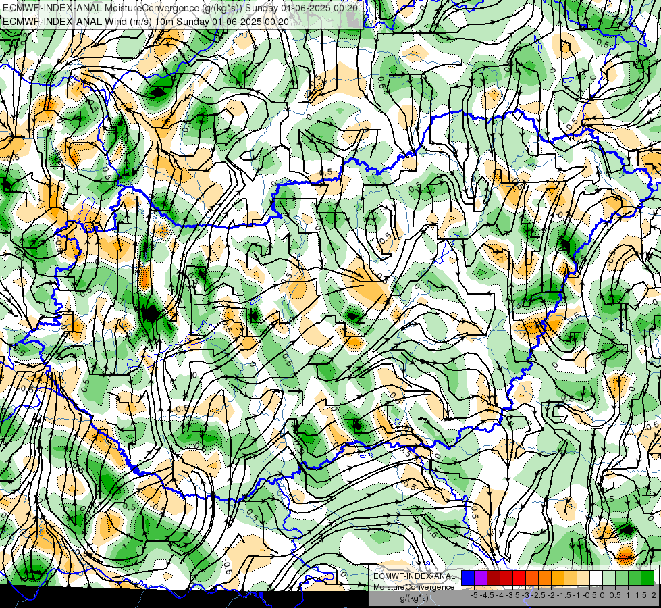Click the white legend color swatch

pos(596,578)
